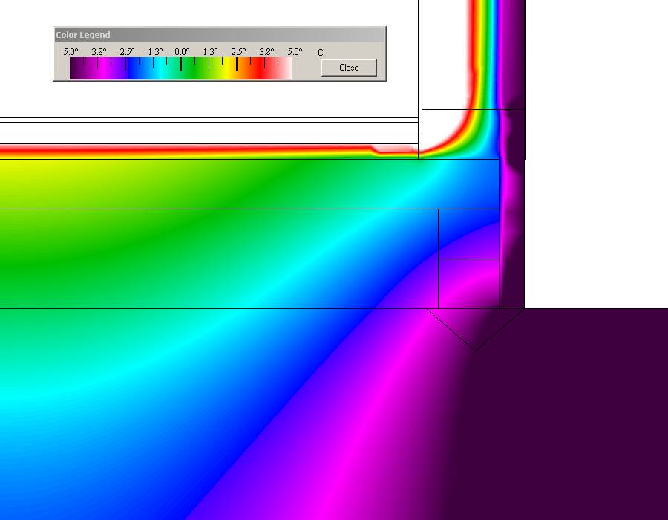
Task: Select the -2.5° legend label
Action: pyautogui.click(x=125, y=52)
